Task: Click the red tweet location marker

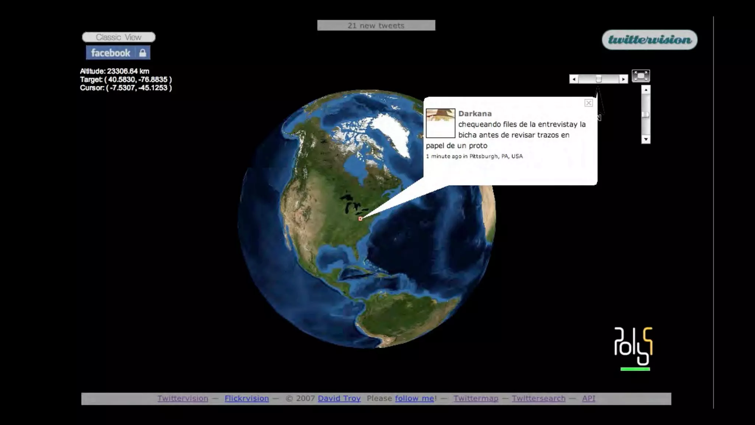Action: tap(360, 219)
